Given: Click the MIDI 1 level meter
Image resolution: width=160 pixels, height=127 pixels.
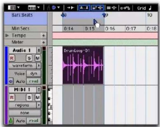Looking at the screenshot, I should coord(44,105).
